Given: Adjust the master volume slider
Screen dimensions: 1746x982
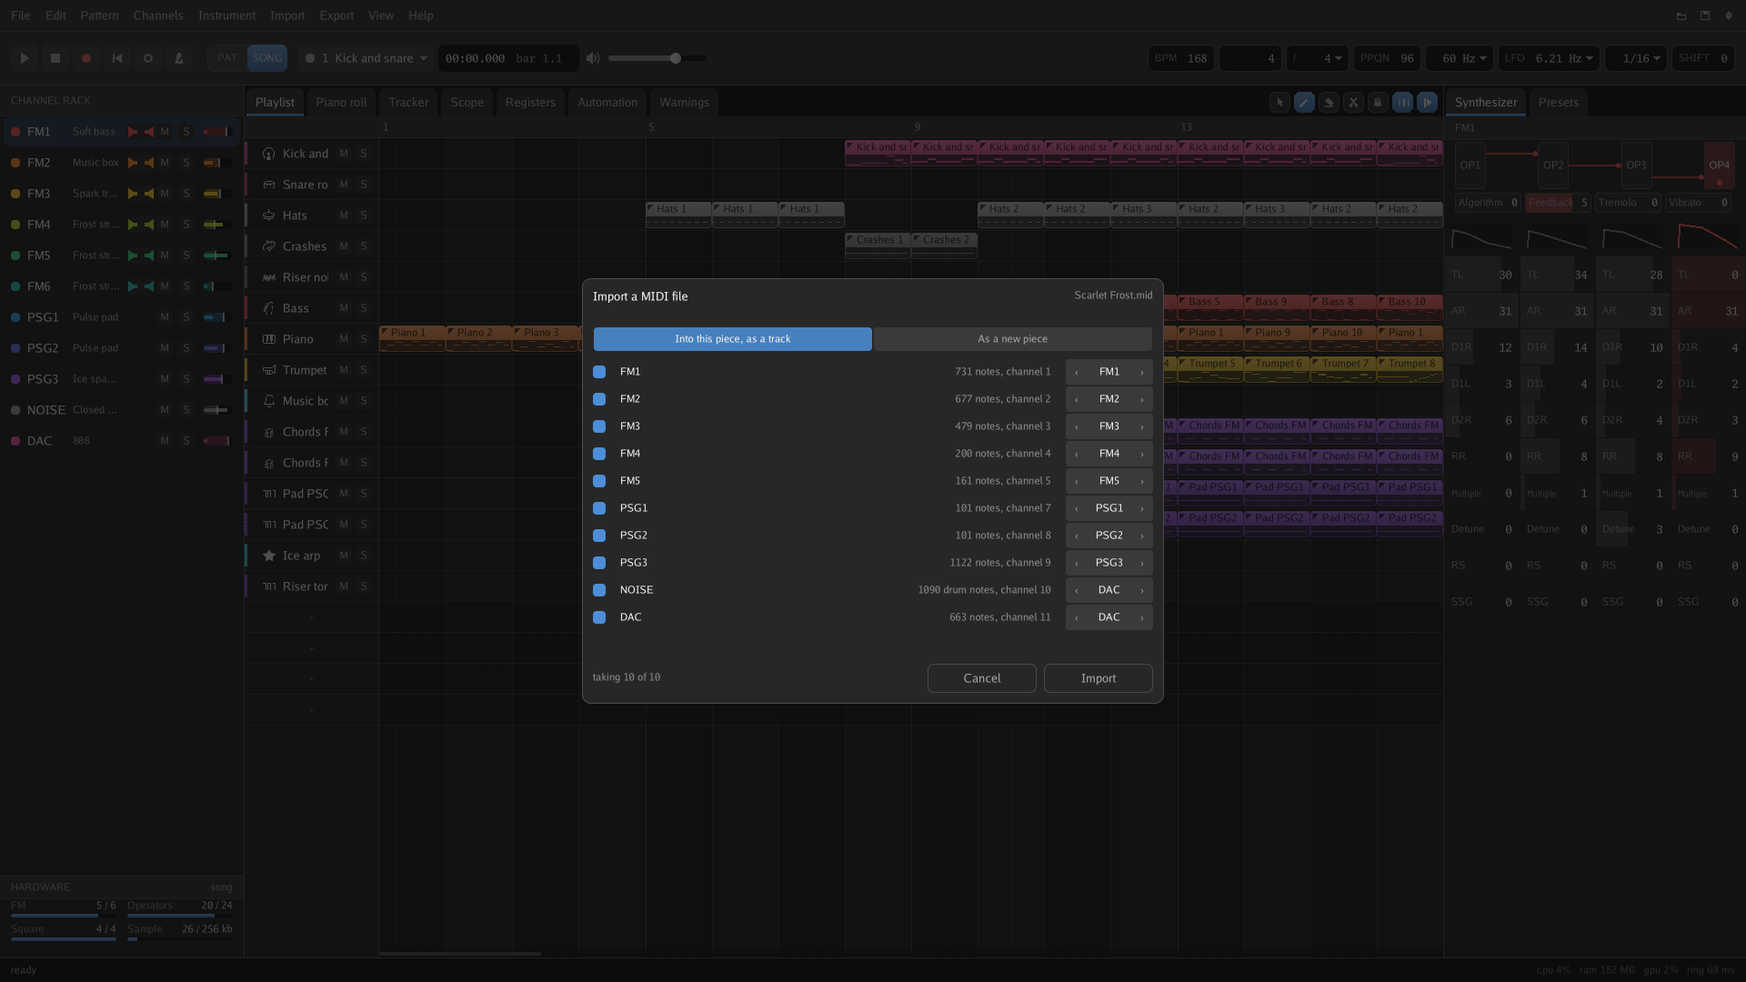Looking at the screenshot, I should (x=657, y=58).
